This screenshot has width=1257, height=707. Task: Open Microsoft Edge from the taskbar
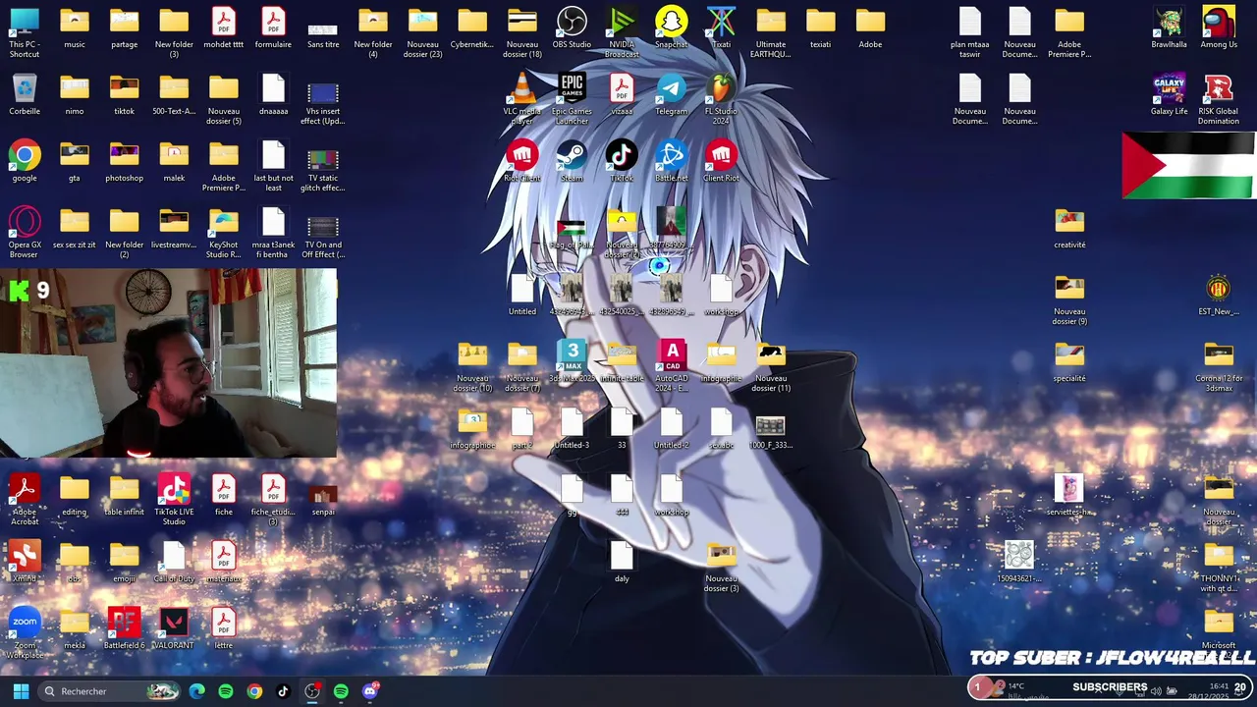click(x=197, y=691)
